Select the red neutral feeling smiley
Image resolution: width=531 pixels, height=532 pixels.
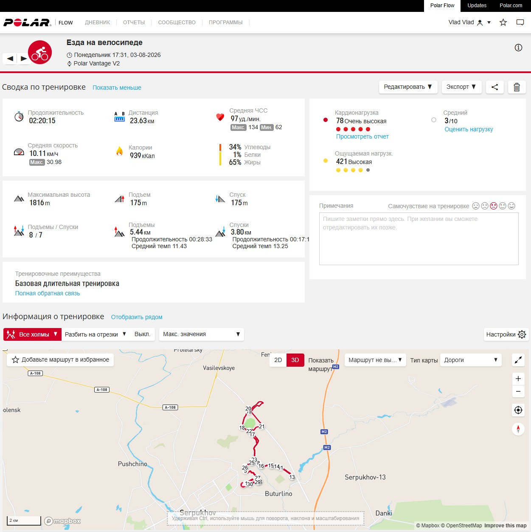point(494,206)
